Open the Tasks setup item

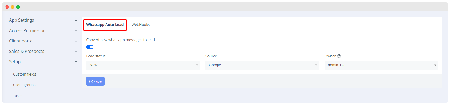[18, 96]
